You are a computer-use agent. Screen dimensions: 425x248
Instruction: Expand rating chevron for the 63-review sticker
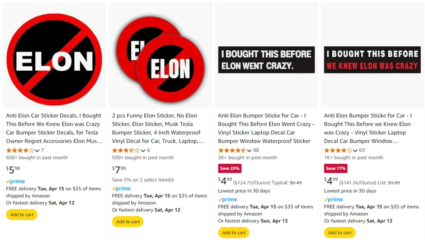pyautogui.click(x=355, y=151)
